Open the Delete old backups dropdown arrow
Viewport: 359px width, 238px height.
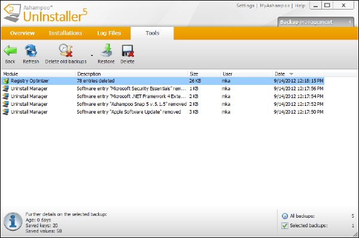click(92, 56)
